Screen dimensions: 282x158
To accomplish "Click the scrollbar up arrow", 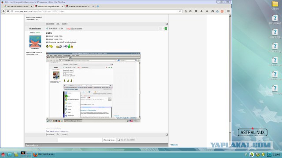I will [230, 16].
